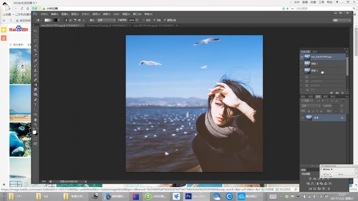
Task: Set history brush source to original image
Action: (302, 57)
